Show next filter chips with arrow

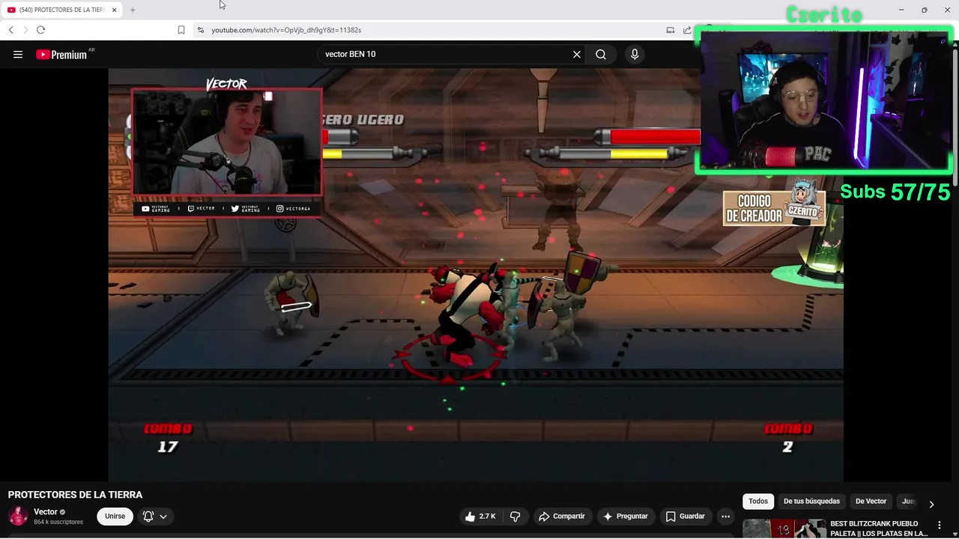[931, 504]
